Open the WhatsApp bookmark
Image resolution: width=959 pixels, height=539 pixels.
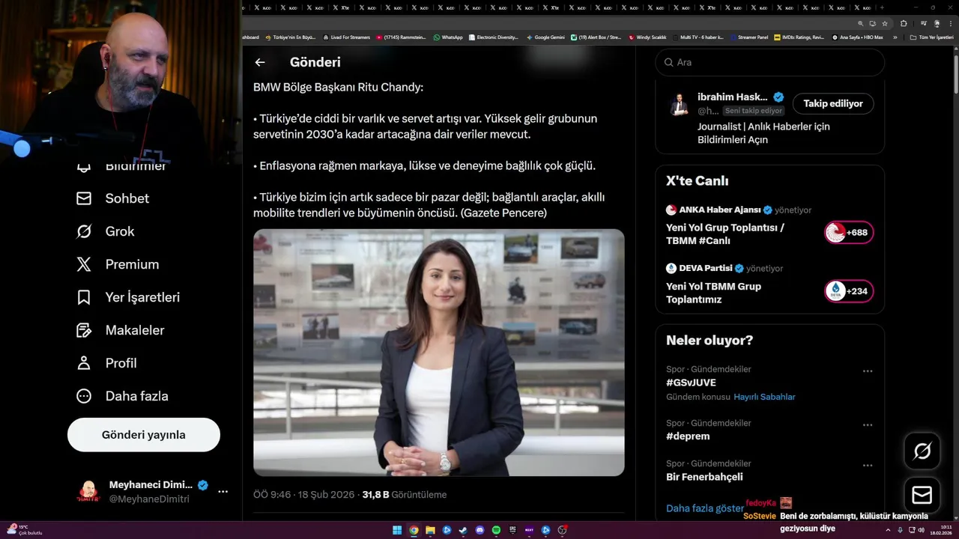click(x=447, y=37)
